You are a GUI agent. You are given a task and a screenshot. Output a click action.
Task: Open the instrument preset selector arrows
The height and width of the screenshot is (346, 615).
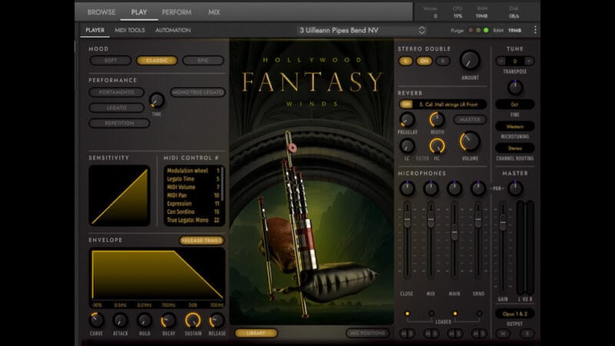point(421,30)
